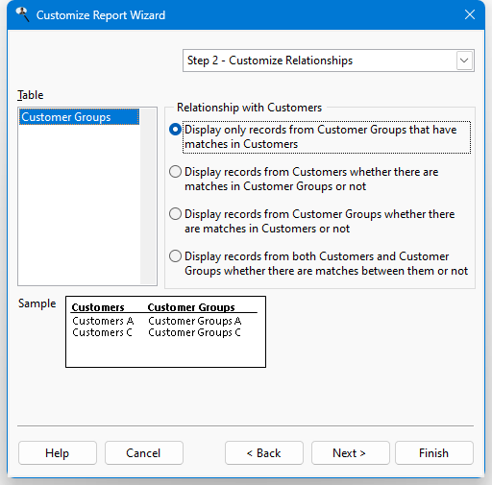Select Customer Groups in the Table list
The image size is (492, 485).
[x=79, y=117]
